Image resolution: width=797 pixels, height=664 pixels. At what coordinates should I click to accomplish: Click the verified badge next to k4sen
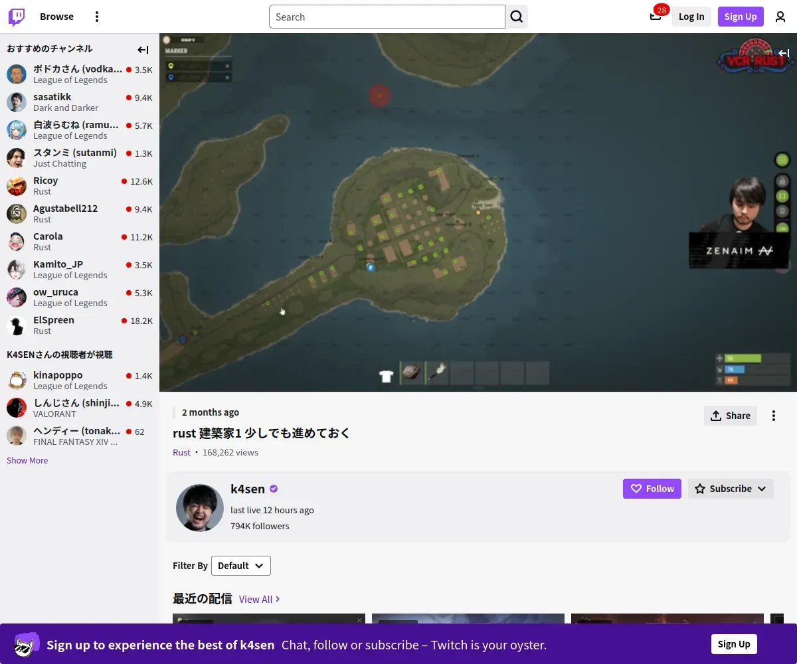pos(274,489)
